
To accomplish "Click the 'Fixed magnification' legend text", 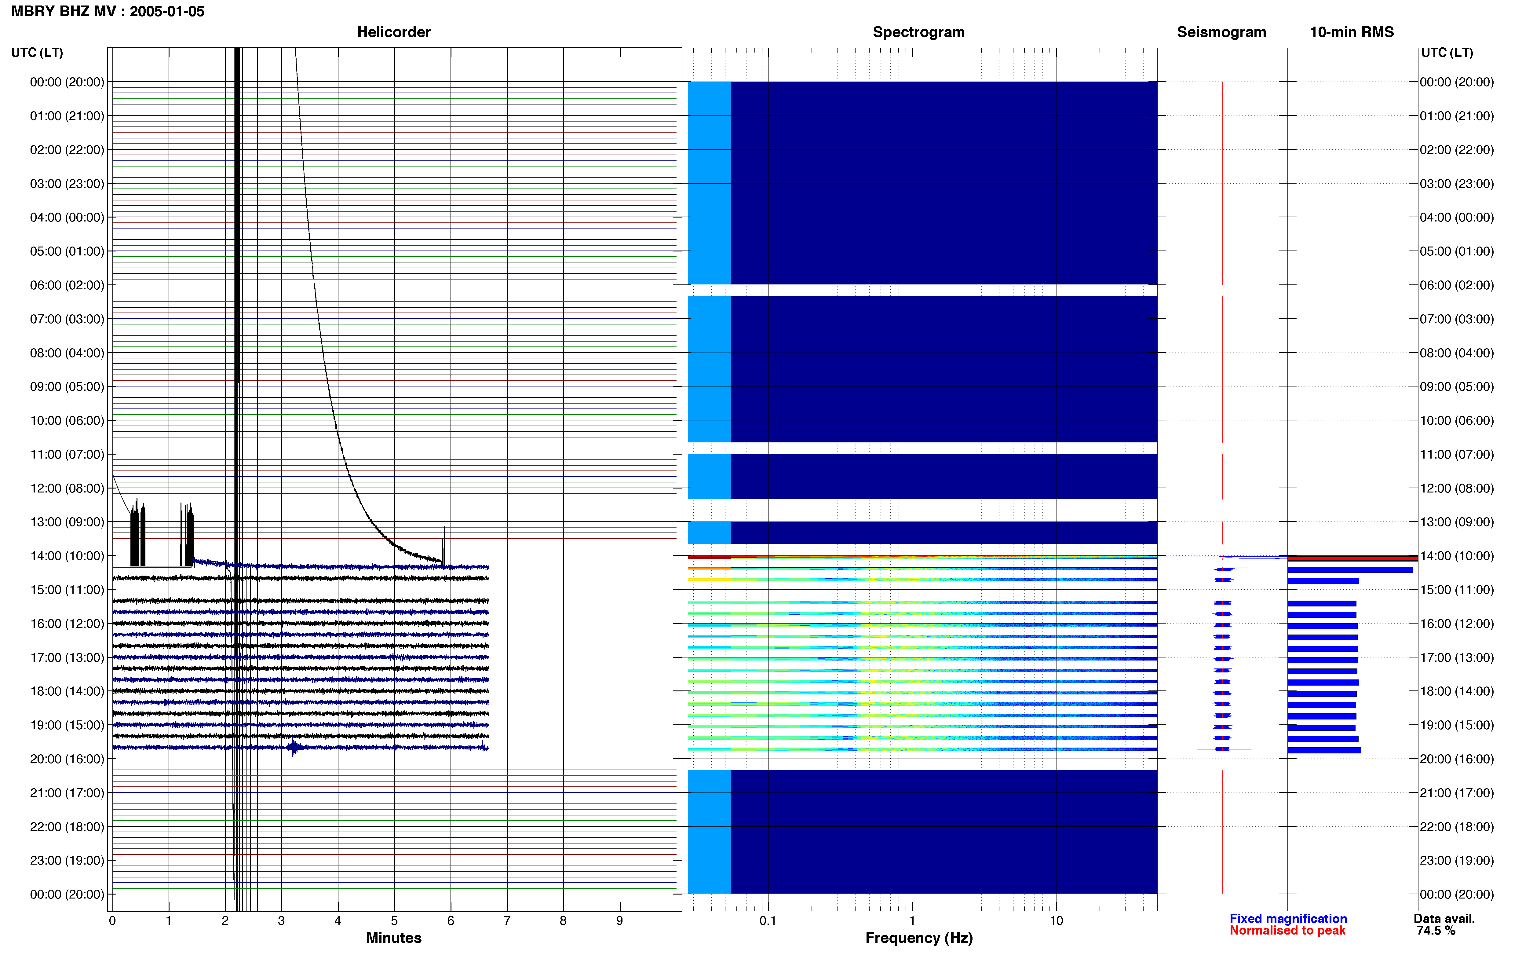I will click(1288, 918).
